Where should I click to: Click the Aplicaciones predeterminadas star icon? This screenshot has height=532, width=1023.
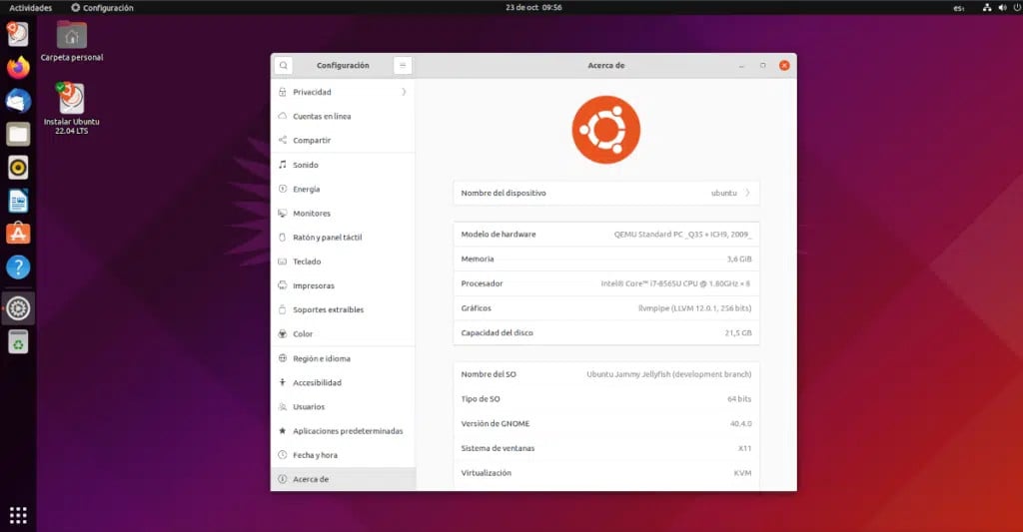pyautogui.click(x=283, y=431)
